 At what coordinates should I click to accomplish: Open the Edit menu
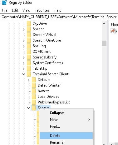15,10
